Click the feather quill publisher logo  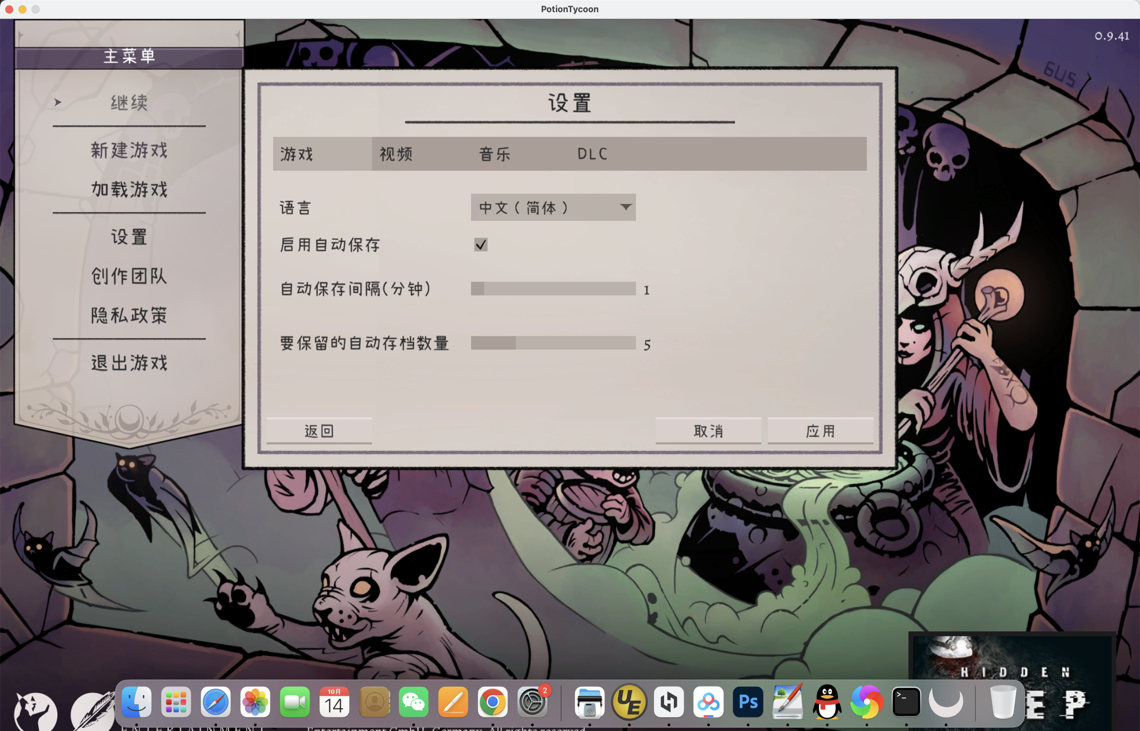[x=93, y=712]
